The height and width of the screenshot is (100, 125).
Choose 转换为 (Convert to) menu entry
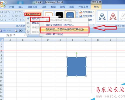click(x=35, y=23)
